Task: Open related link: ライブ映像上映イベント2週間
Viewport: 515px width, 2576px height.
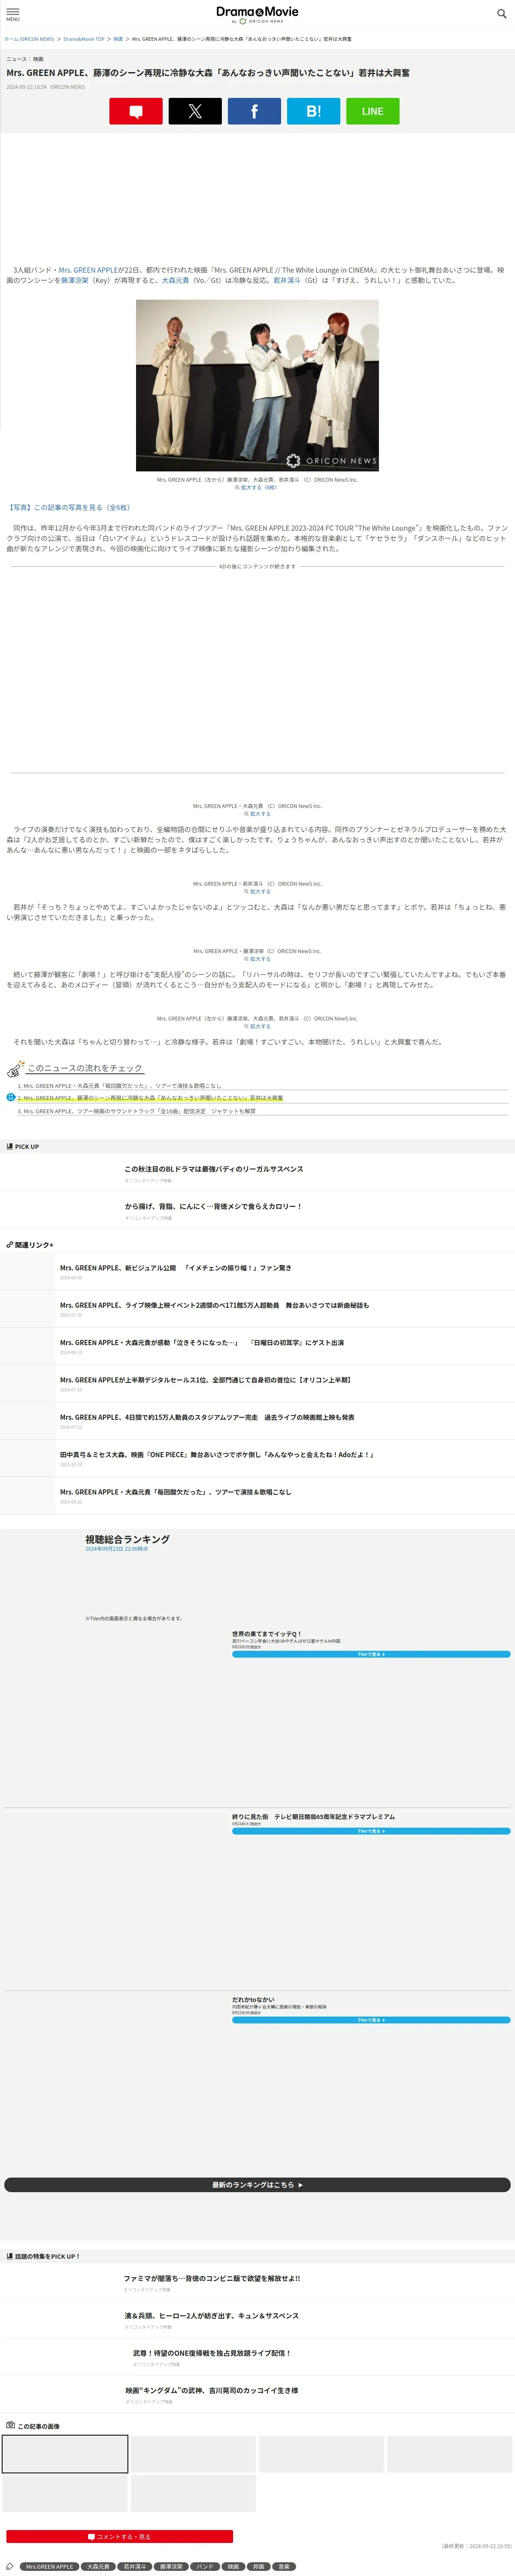Action: point(214,1305)
